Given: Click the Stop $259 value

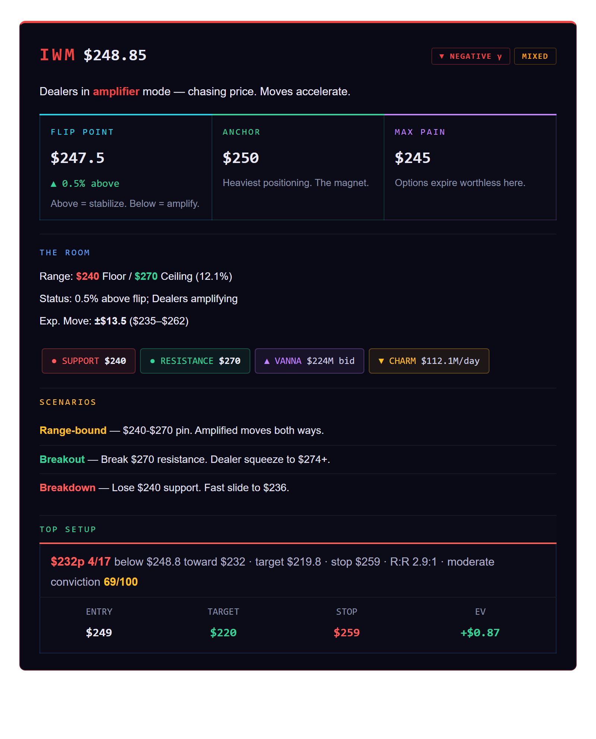Looking at the screenshot, I should click(346, 633).
